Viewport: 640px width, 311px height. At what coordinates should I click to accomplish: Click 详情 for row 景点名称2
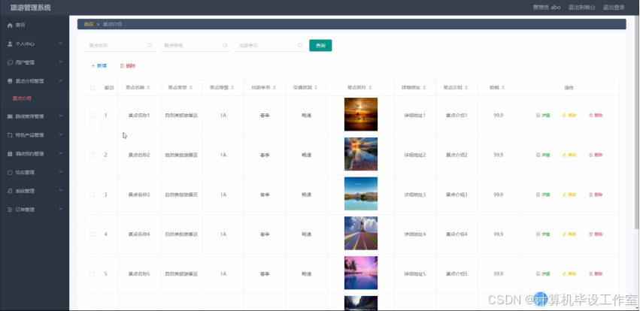(x=543, y=155)
